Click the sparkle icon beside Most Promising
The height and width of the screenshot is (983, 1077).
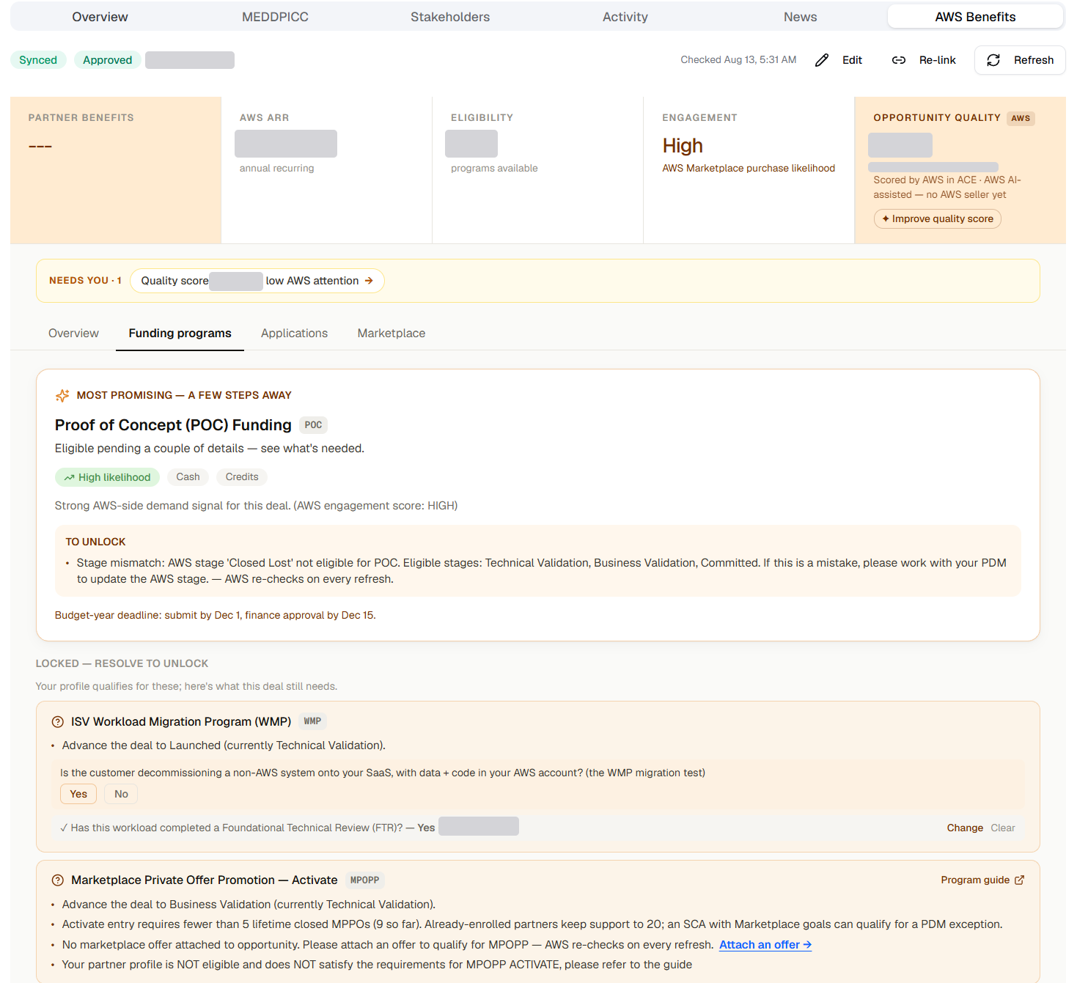(62, 396)
